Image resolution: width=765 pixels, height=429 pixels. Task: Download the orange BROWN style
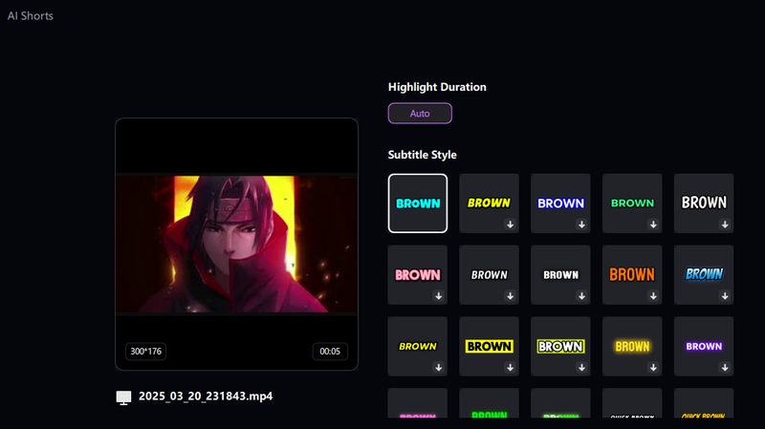tap(653, 296)
